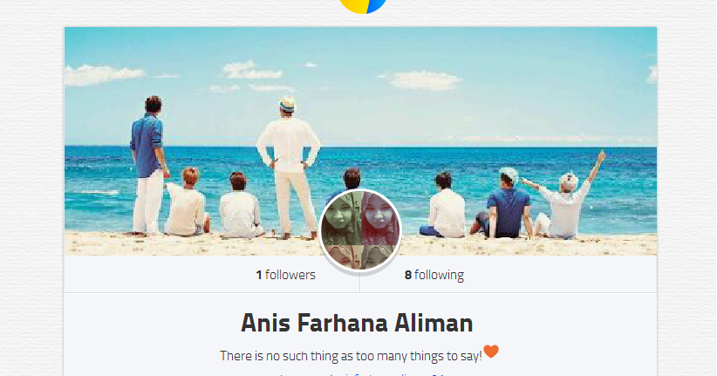View the 1 followers list
This screenshot has width=717, height=376.
pyautogui.click(x=285, y=275)
